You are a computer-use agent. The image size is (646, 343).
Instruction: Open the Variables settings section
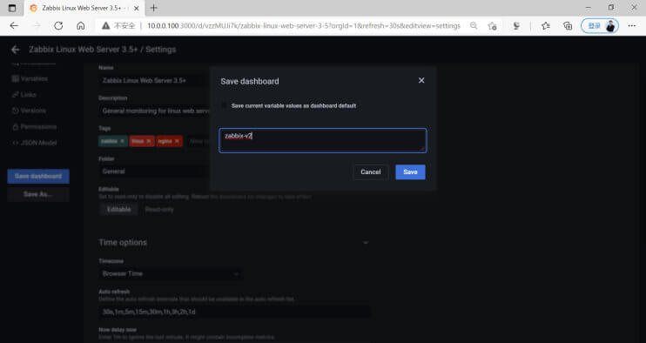(30, 78)
